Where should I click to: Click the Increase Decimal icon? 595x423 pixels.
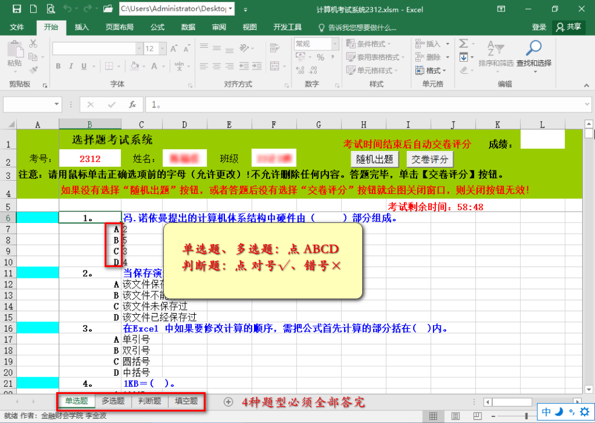tap(301, 70)
